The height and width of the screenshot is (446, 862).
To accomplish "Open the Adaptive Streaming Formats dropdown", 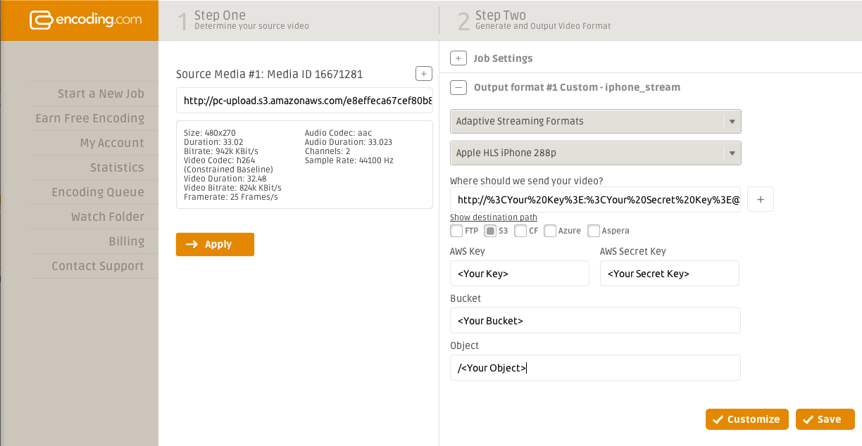I will 595,121.
